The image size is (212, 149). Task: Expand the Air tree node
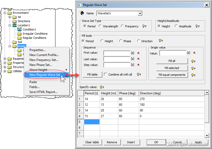pos(10,17)
